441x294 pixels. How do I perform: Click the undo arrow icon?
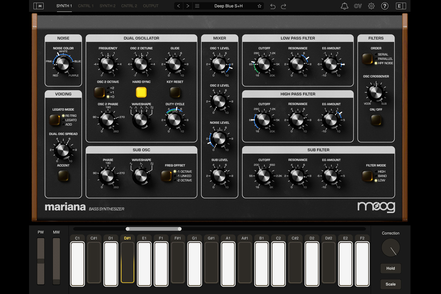click(273, 6)
